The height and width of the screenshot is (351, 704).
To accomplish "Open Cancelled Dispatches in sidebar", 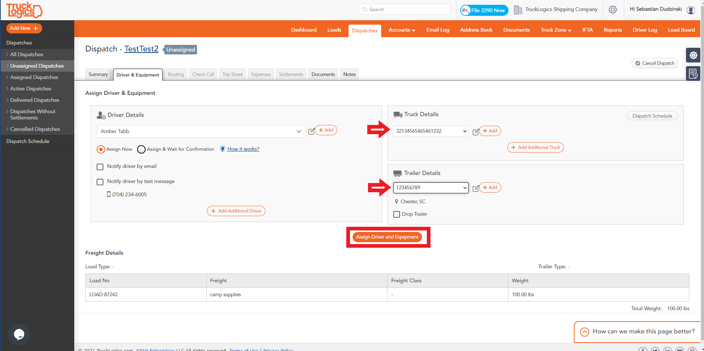I will pyautogui.click(x=35, y=129).
